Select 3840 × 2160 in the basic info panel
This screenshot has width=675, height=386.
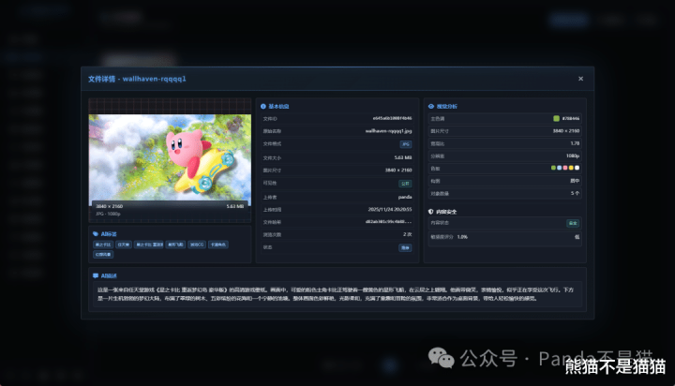[x=398, y=170]
